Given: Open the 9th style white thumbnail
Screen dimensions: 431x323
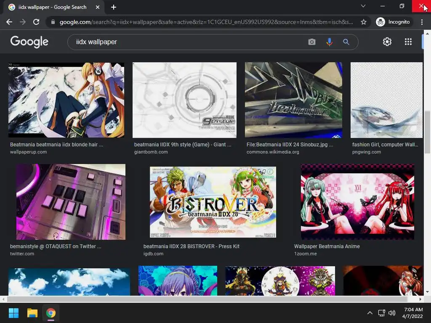Looking at the screenshot, I should point(184,100).
